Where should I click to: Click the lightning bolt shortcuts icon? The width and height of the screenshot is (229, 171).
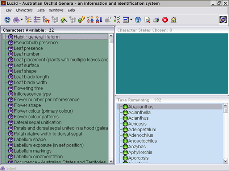(82, 20)
